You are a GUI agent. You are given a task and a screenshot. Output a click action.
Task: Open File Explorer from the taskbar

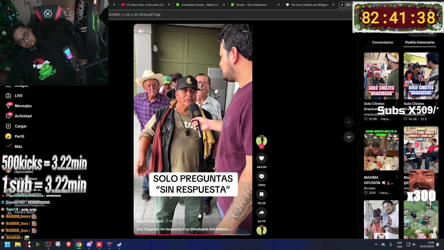[18, 244]
